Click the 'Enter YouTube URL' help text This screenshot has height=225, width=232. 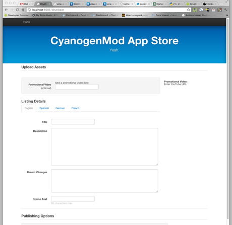(x=175, y=84)
